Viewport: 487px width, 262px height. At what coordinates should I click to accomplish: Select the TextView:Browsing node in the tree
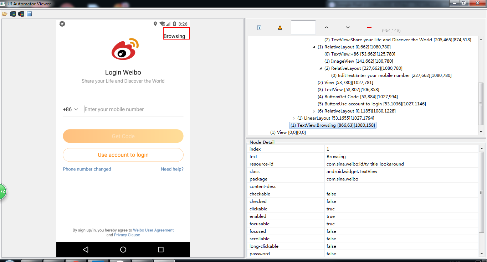point(332,125)
